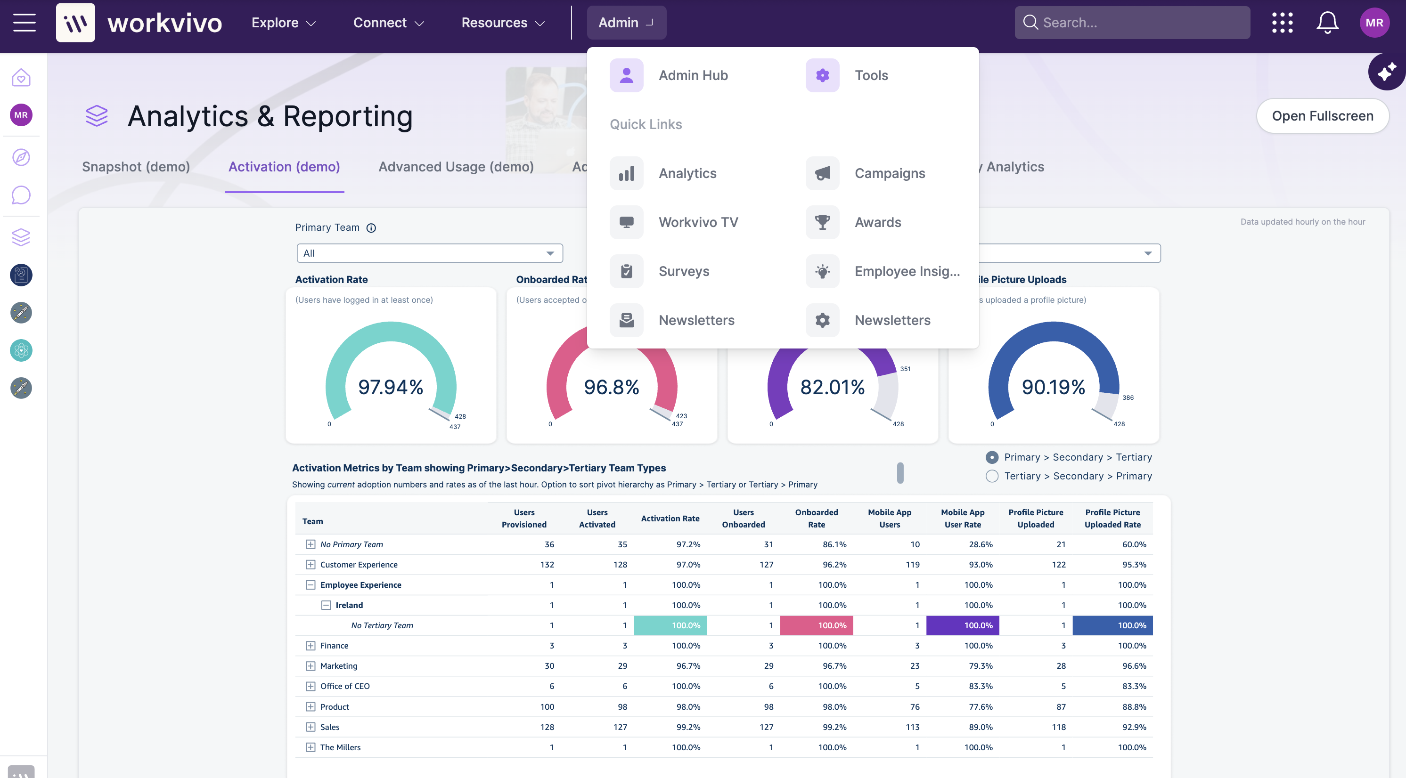Open Employee Insights via its lightbulb icon

pyautogui.click(x=823, y=271)
